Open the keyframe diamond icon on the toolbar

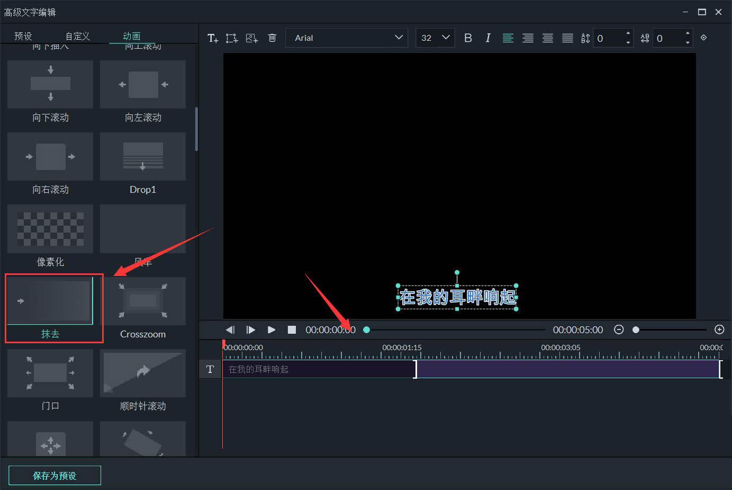click(x=703, y=38)
